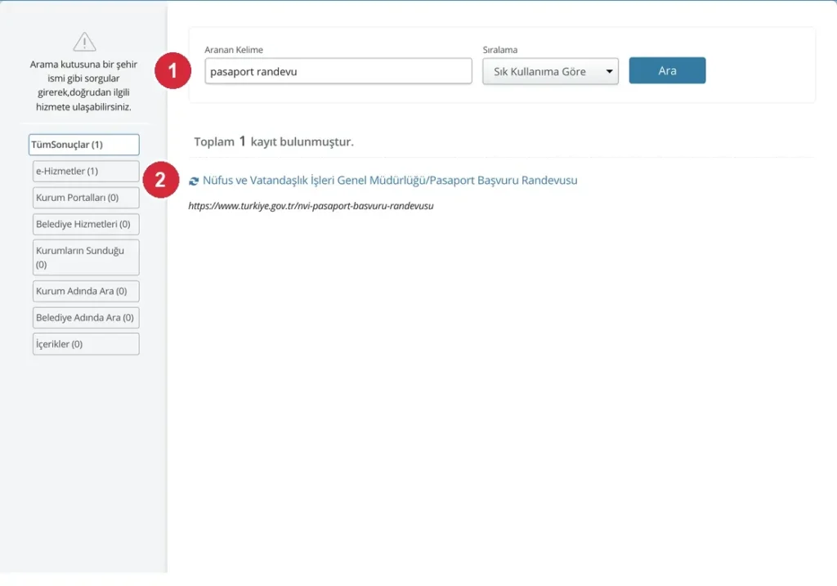Screen dimensions: 837x586
Task: Click the refresh icon beside the search result
Action: pyautogui.click(x=193, y=181)
